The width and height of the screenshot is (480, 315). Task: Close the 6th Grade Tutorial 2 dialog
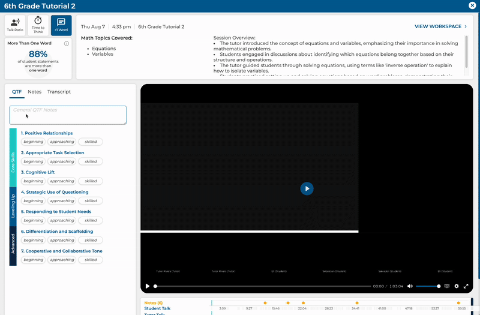coord(472,5)
